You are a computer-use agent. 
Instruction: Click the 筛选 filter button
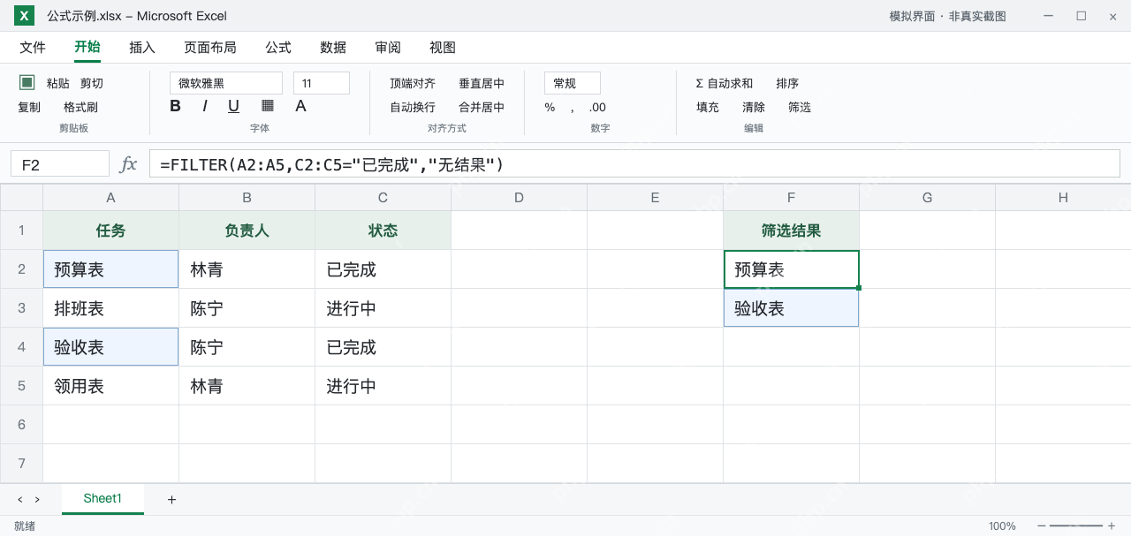(800, 107)
